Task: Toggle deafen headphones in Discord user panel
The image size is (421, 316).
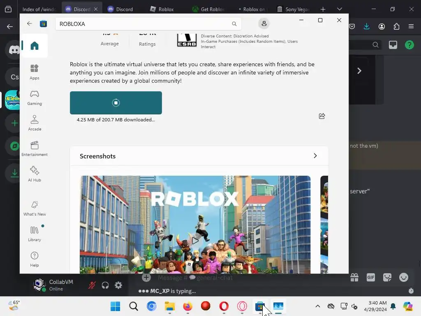Action: pyautogui.click(x=105, y=285)
